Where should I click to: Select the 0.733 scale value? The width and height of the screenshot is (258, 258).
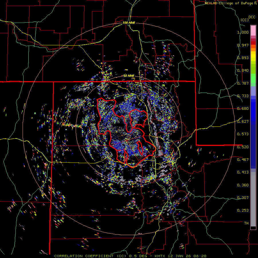(243, 96)
